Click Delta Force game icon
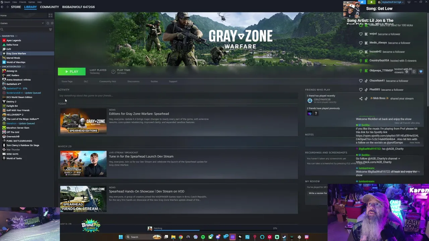Screen dimensions: 429x241 4,45
